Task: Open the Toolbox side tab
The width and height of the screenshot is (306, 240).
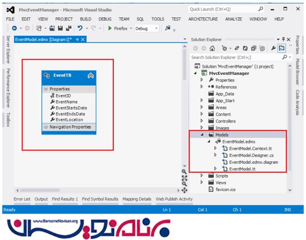Action: 8,120
